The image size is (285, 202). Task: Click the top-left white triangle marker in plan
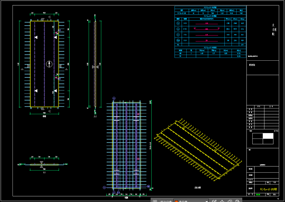tap(36, 37)
